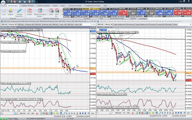The image size is (192, 120).
Task: Click left chart green cursor tool icon
Action: coord(57,113)
